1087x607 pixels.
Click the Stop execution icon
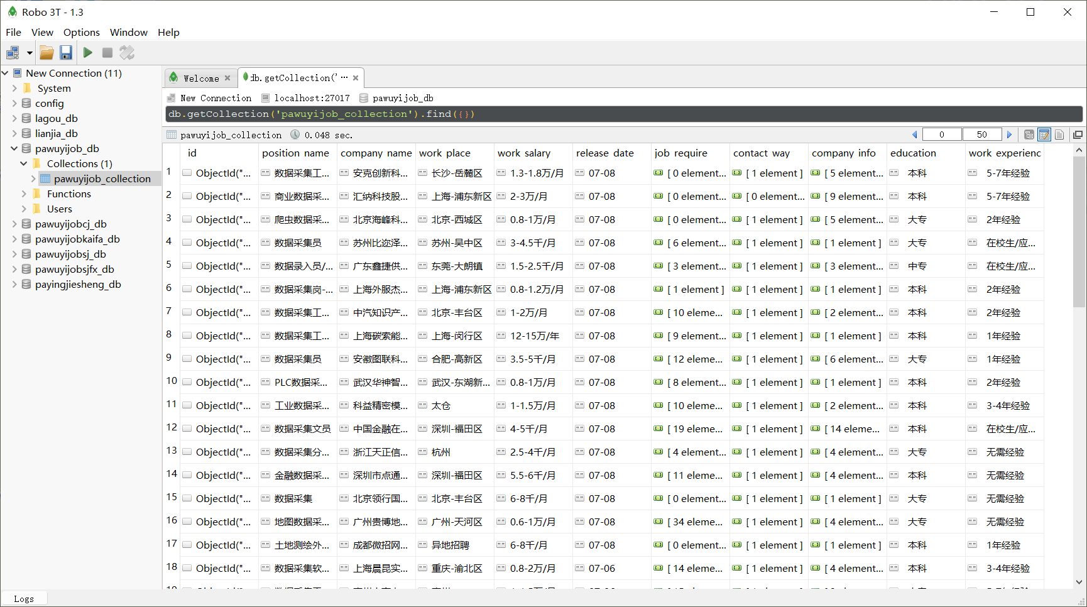(107, 53)
